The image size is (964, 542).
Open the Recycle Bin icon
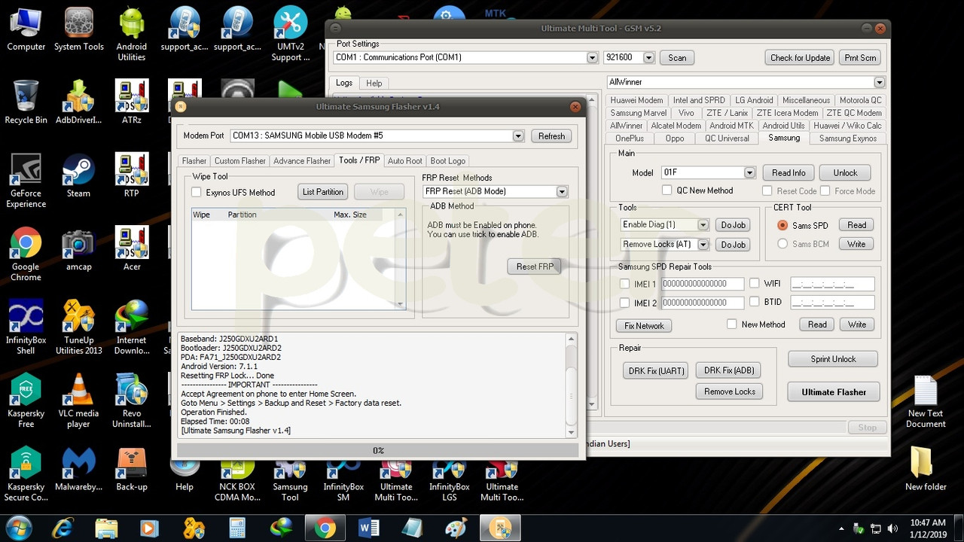[x=26, y=102]
